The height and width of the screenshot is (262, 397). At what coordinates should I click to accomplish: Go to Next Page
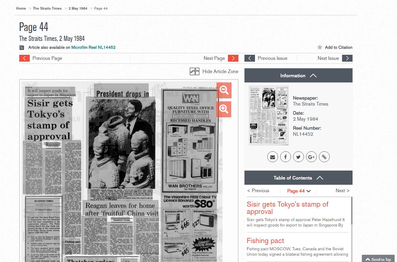pyautogui.click(x=214, y=58)
